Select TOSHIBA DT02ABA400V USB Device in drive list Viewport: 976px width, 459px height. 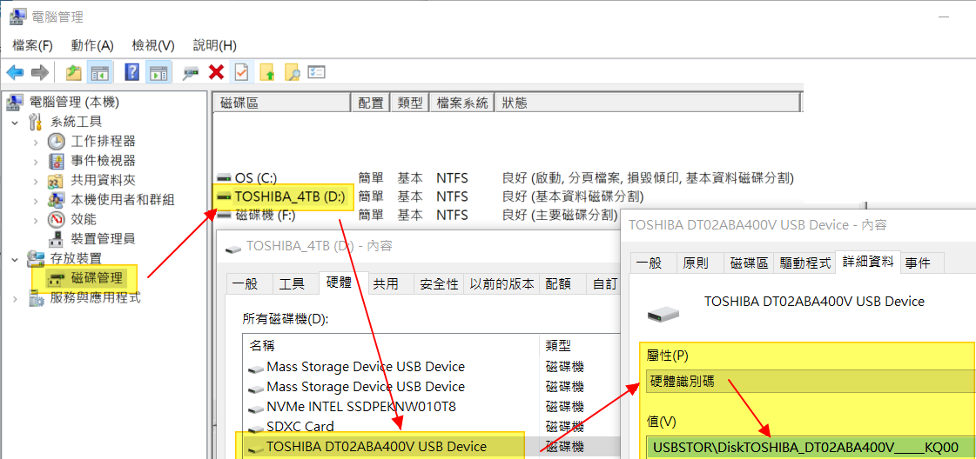click(376, 446)
